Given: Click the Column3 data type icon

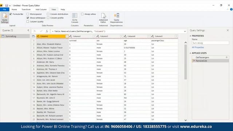Looking at the screenshot, I should pyautogui.click(x=98, y=36).
